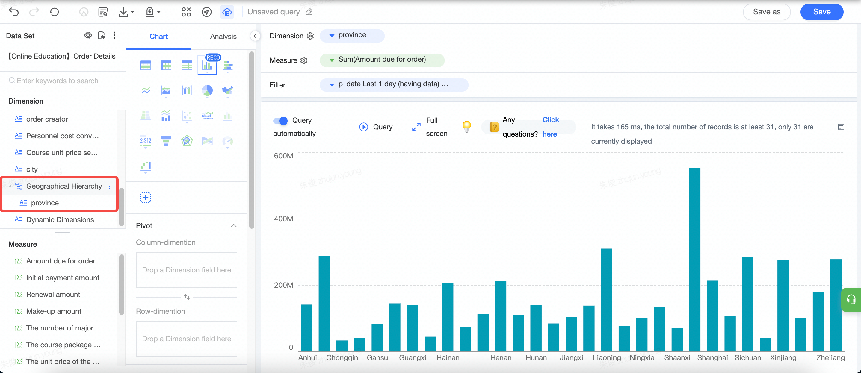The height and width of the screenshot is (373, 861).
Task: Click the Query run button
Action: 376,127
